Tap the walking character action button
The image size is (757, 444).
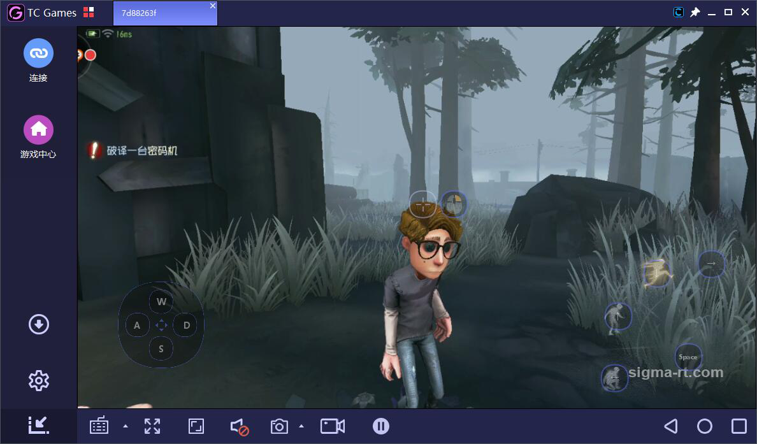pos(618,317)
